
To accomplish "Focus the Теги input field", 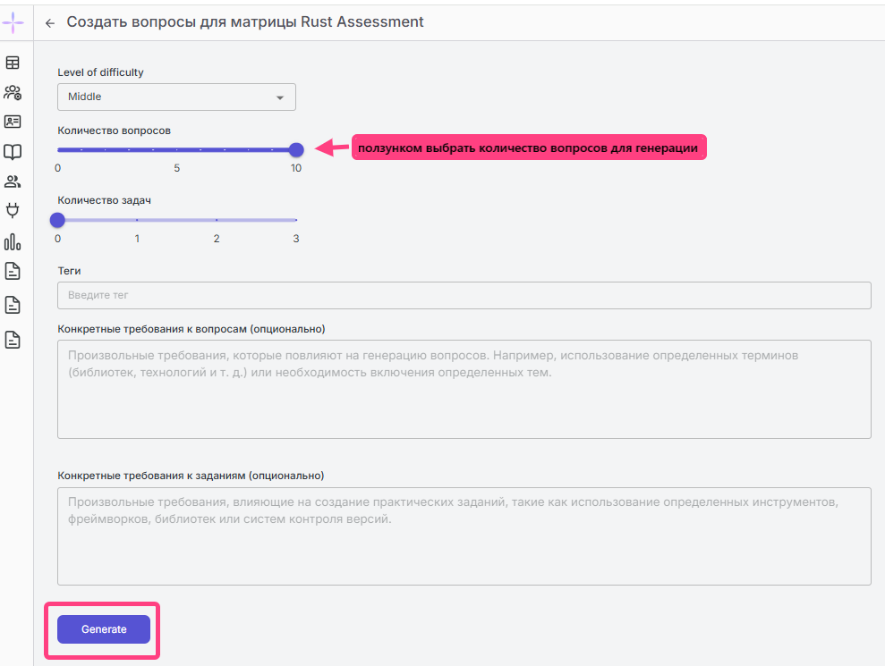I will pos(464,295).
